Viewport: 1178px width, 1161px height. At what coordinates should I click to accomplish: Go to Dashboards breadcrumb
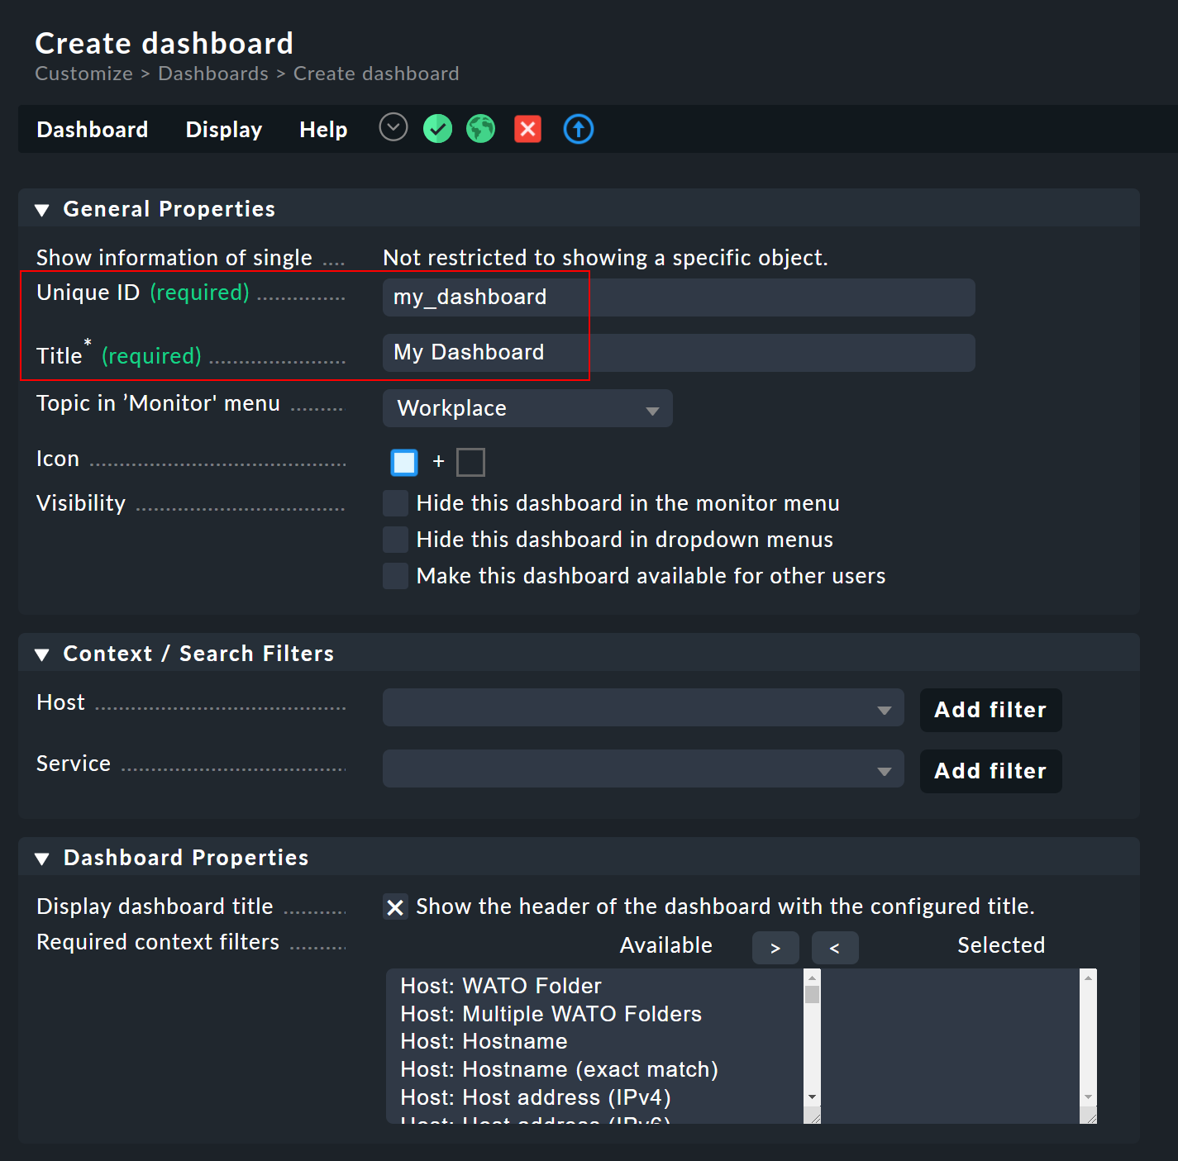pyautogui.click(x=213, y=74)
